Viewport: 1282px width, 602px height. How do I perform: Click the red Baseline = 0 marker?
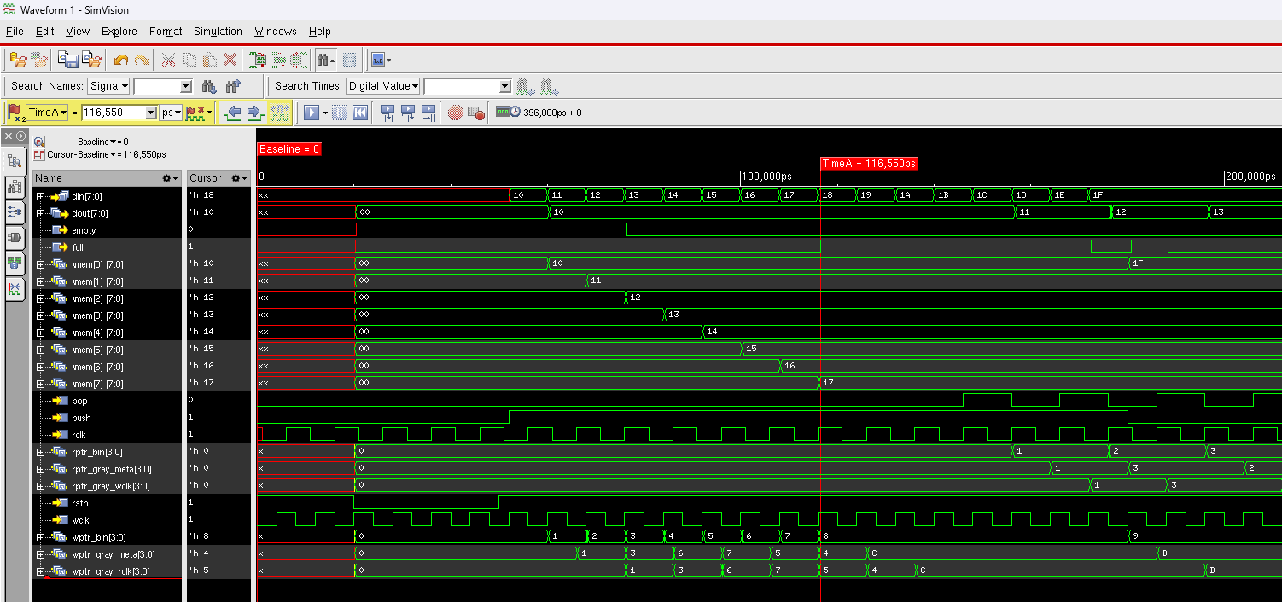289,149
